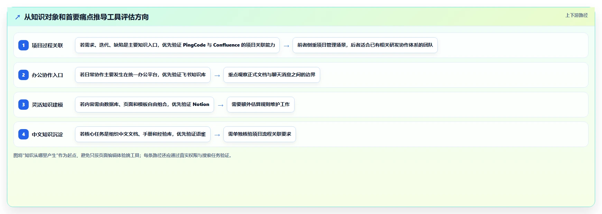This screenshot has height=214, width=602.
Task: Click the arrow icon beside the title
Action: pyautogui.click(x=18, y=17)
